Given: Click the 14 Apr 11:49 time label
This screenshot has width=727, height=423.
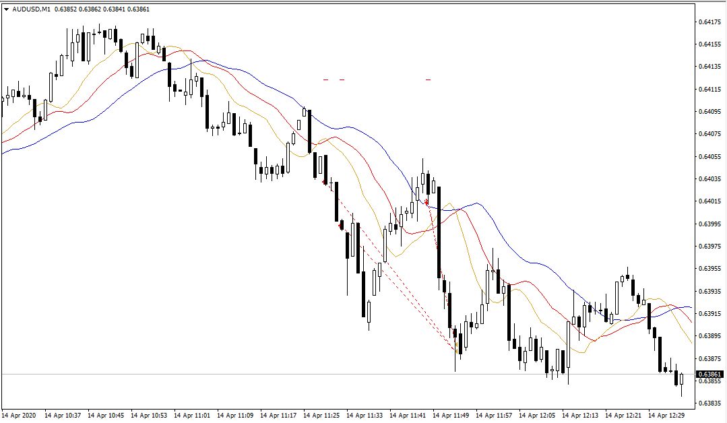Looking at the screenshot, I should (451, 415).
